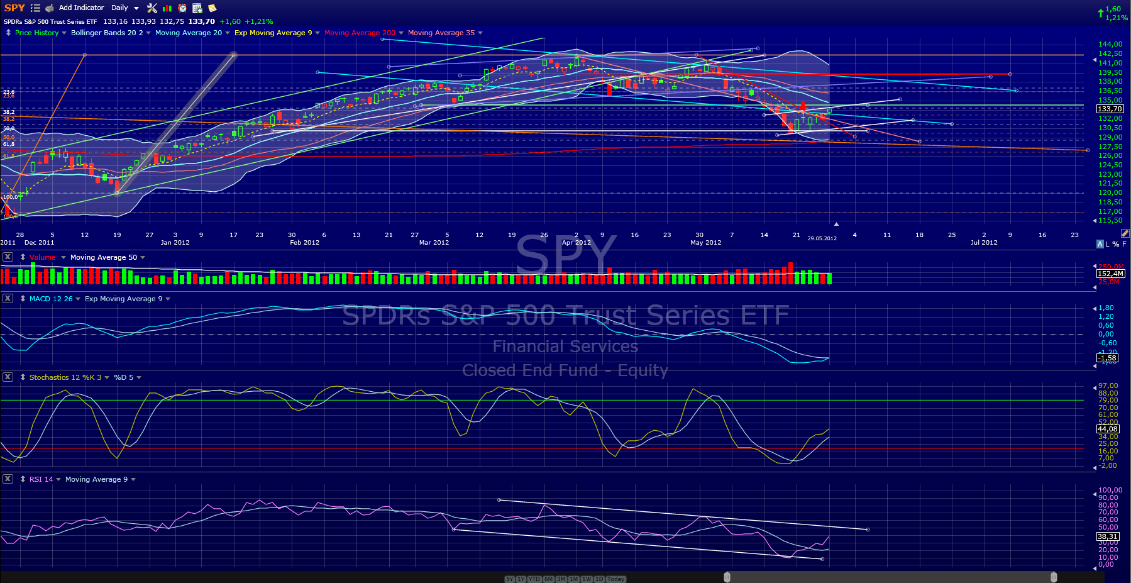1131x583 pixels.
Task: Click the time range scrollbar track between handles
Action: tap(890, 577)
